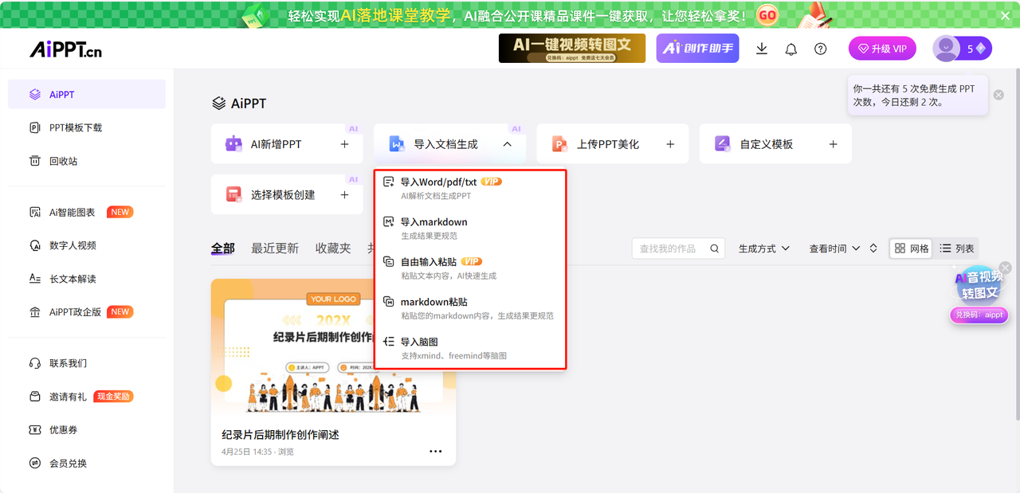Viewport: 1020px width, 493px height.
Task: Expand the 选择模板创建 plus button
Action: 344,194
